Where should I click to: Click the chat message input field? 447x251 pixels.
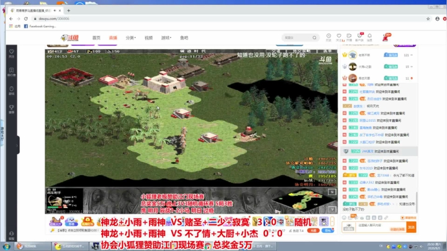pos(381,227)
